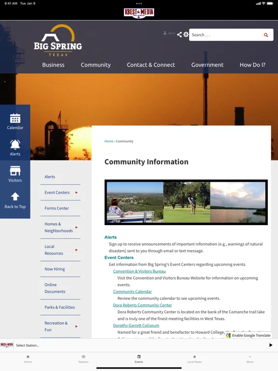Open the Alerts heading link

[x=111, y=237]
